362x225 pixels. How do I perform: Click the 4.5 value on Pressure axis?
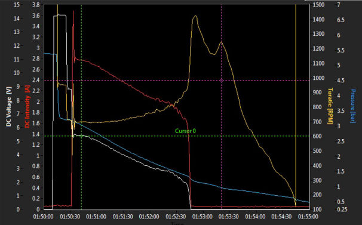click(340, 81)
